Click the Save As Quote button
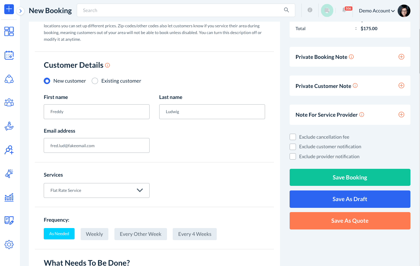Screen dimensions: 420x266 tap(350, 221)
